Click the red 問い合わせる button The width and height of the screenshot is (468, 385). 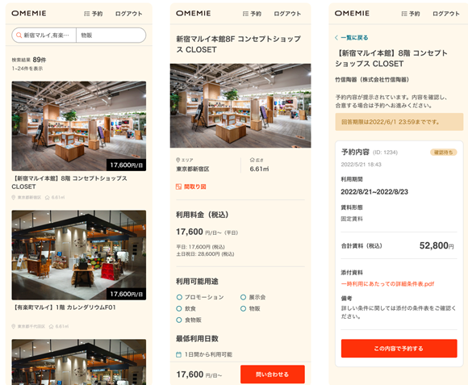click(273, 375)
